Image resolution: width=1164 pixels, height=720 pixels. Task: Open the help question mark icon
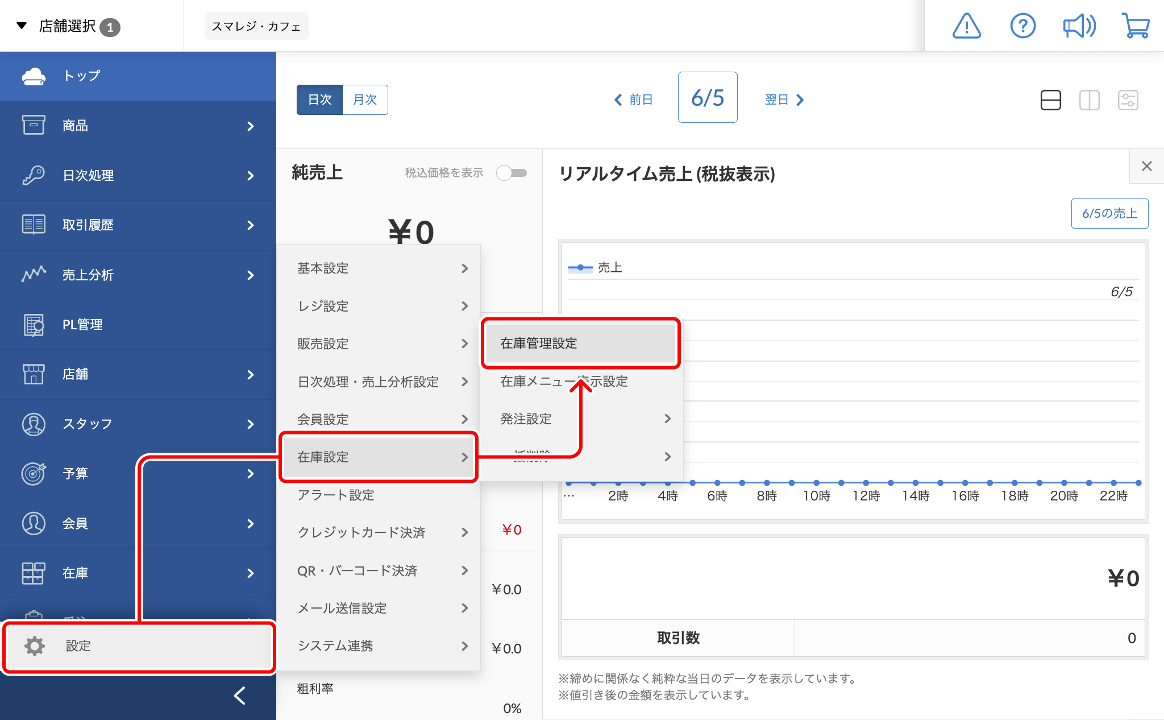[x=1022, y=26]
